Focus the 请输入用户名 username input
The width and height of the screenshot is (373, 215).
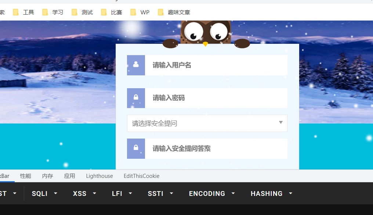click(x=216, y=65)
